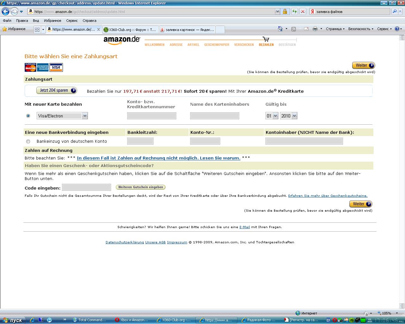Click the Name des Karteninhabers field

215,116
